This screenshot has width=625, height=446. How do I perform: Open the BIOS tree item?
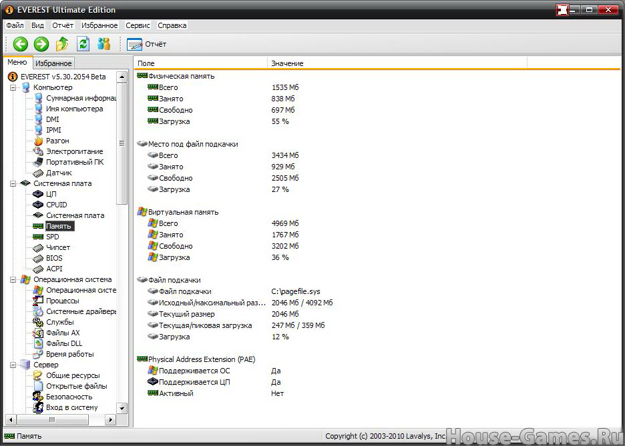point(54,258)
